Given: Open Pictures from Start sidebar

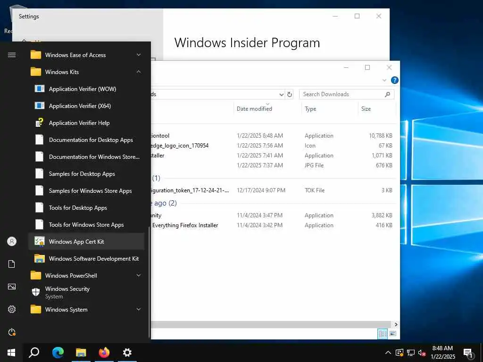Looking at the screenshot, I should [12, 287].
